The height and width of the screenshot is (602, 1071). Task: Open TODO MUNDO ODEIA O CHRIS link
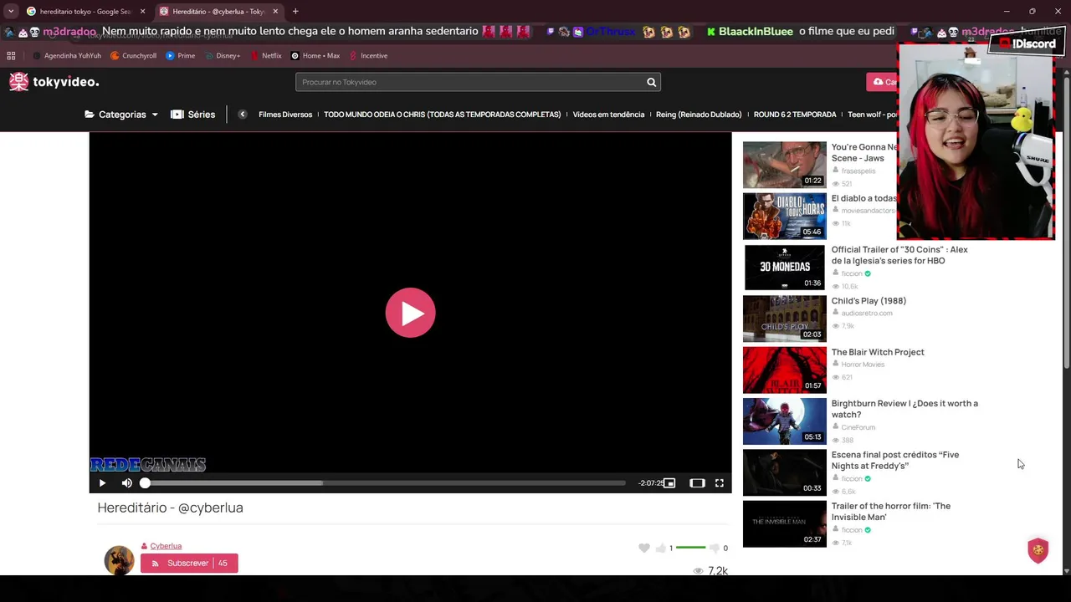tap(442, 115)
